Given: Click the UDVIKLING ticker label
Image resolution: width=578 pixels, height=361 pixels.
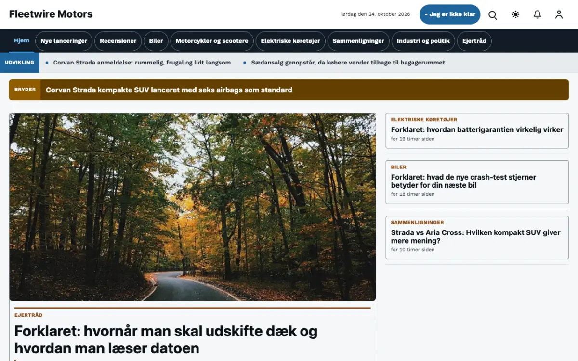Looking at the screenshot, I should click(19, 63).
